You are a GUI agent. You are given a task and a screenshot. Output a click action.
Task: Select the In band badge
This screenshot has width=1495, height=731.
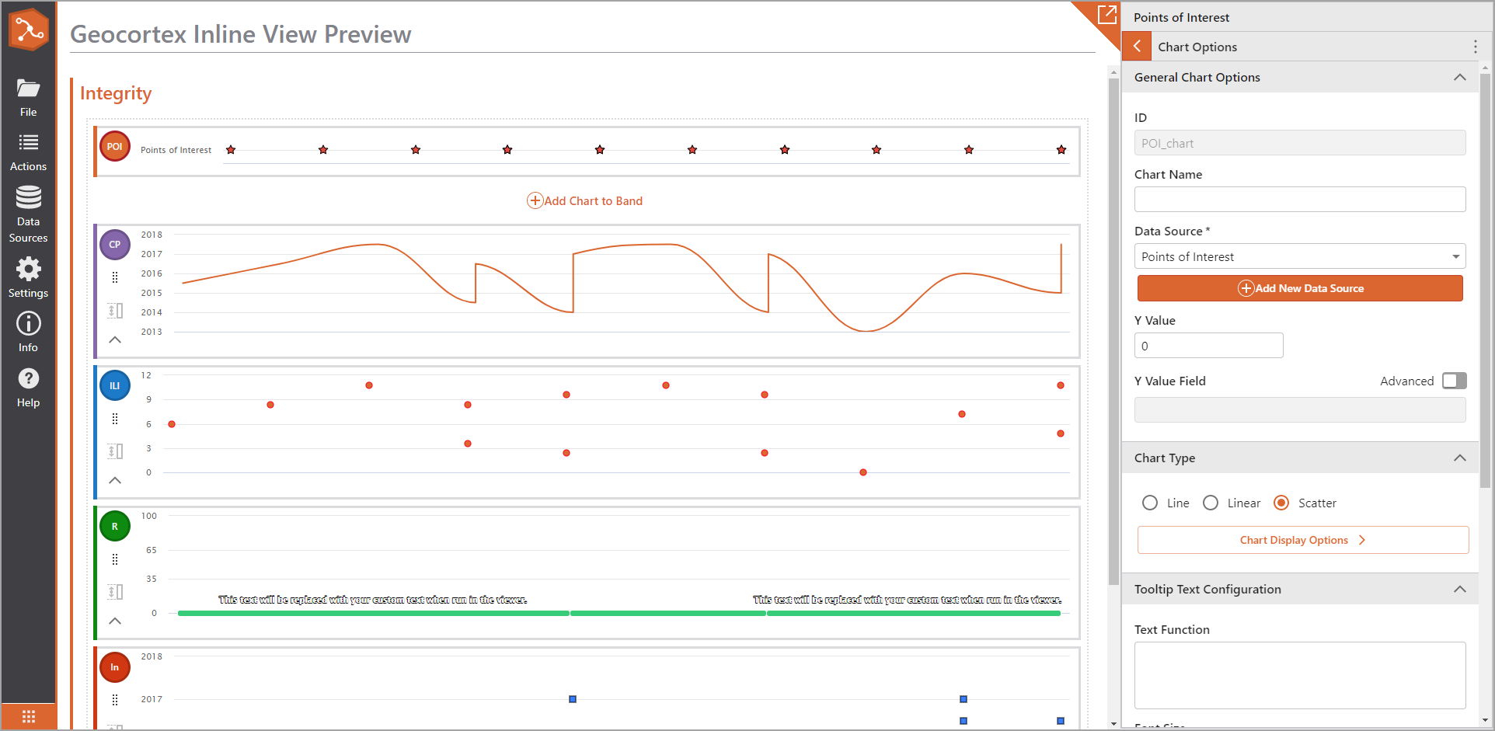[115, 667]
